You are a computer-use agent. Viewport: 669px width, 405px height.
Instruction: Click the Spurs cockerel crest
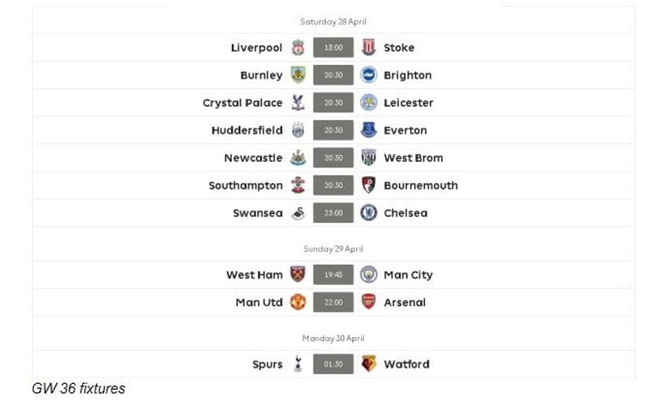(298, 364)
